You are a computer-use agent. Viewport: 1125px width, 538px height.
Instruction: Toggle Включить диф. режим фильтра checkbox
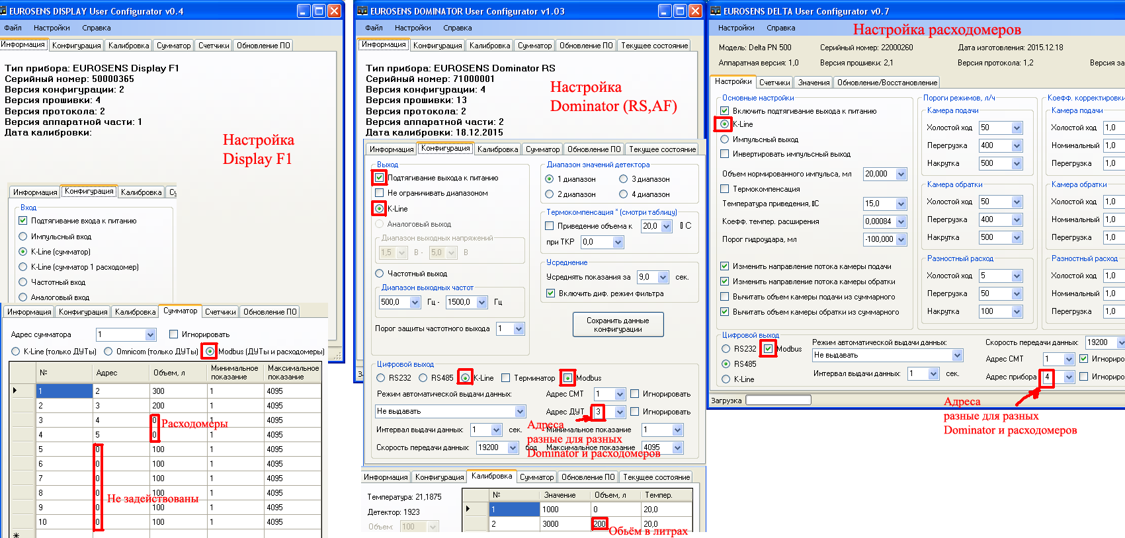click(x=550, y=293)
